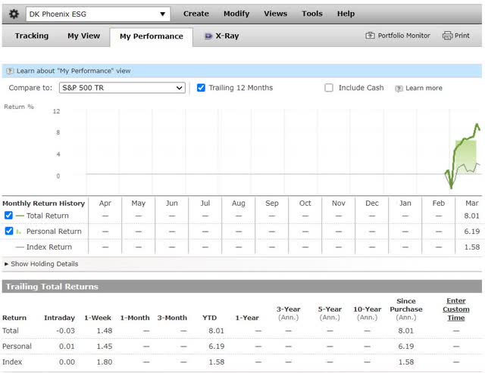
Task: Click the Feb column header
Action: (x=438, y=204)
